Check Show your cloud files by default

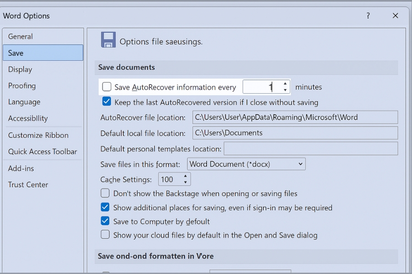(105, 235)
